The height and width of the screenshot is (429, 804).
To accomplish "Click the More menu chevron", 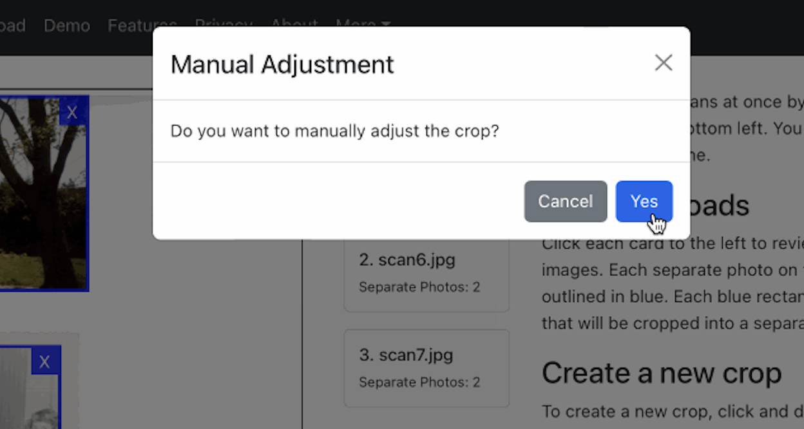I will coord(385,24).
